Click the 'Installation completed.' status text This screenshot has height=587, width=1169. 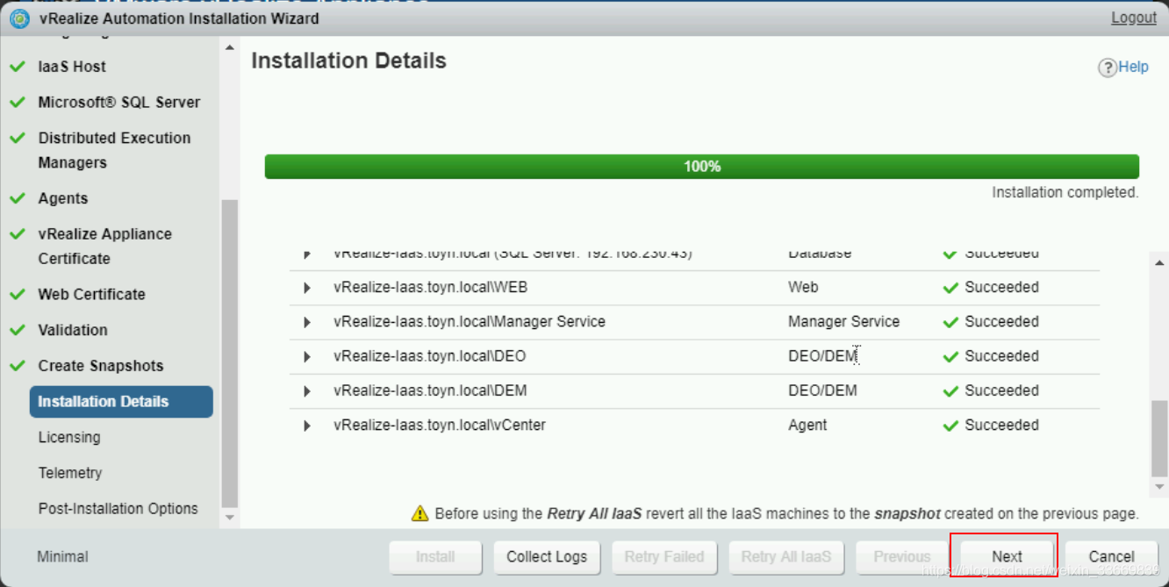click(x=1065, y=192)
